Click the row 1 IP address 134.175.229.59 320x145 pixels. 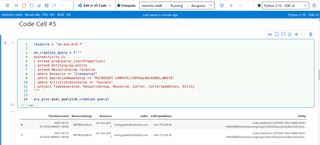pos(162,135)
